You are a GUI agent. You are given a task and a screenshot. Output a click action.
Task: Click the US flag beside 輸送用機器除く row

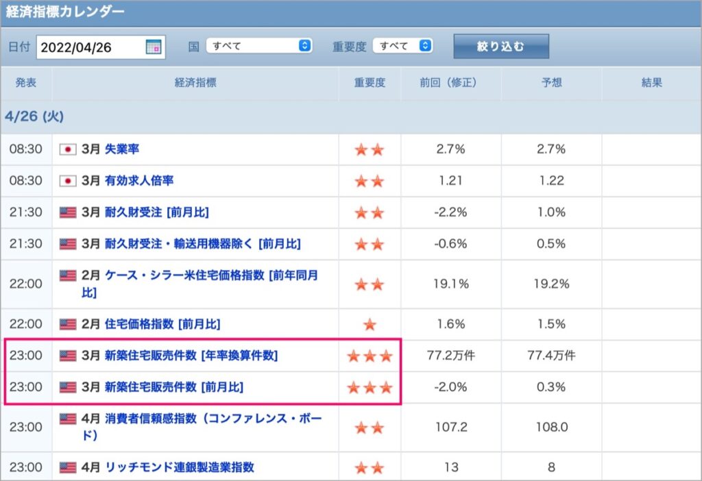pyautogui.click(x=68, y=244)
